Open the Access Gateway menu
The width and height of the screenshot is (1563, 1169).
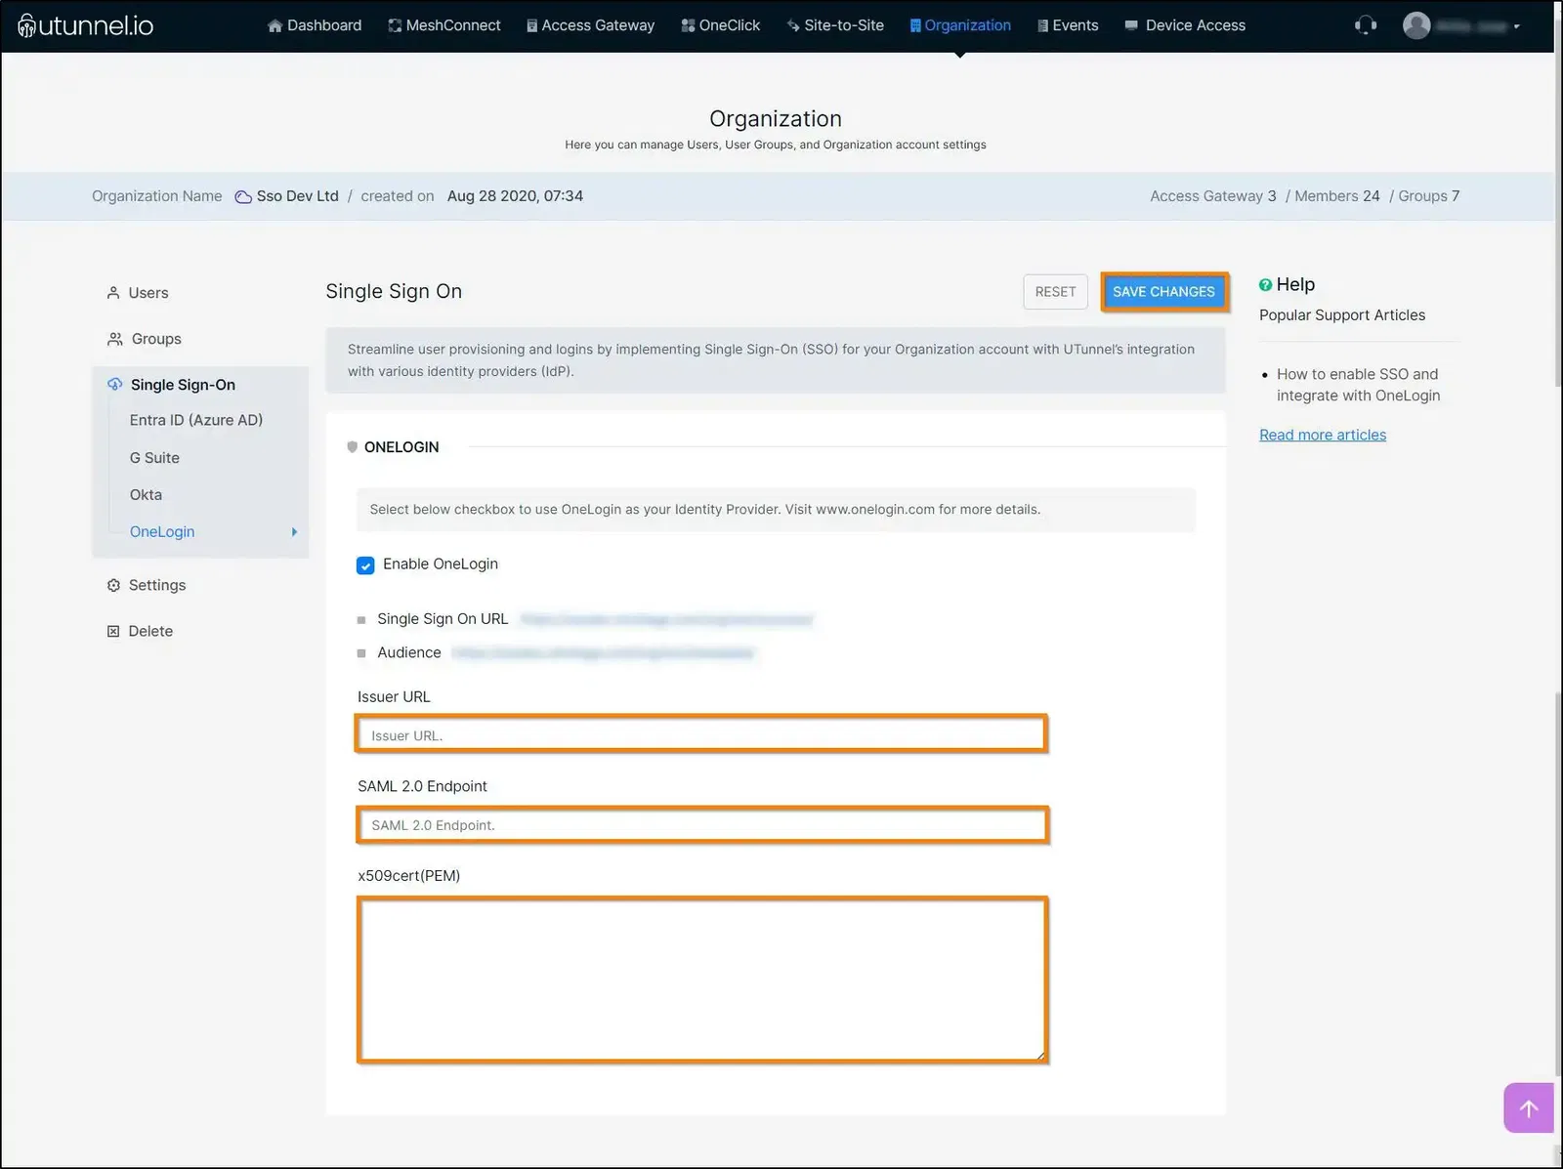(591, 25)
